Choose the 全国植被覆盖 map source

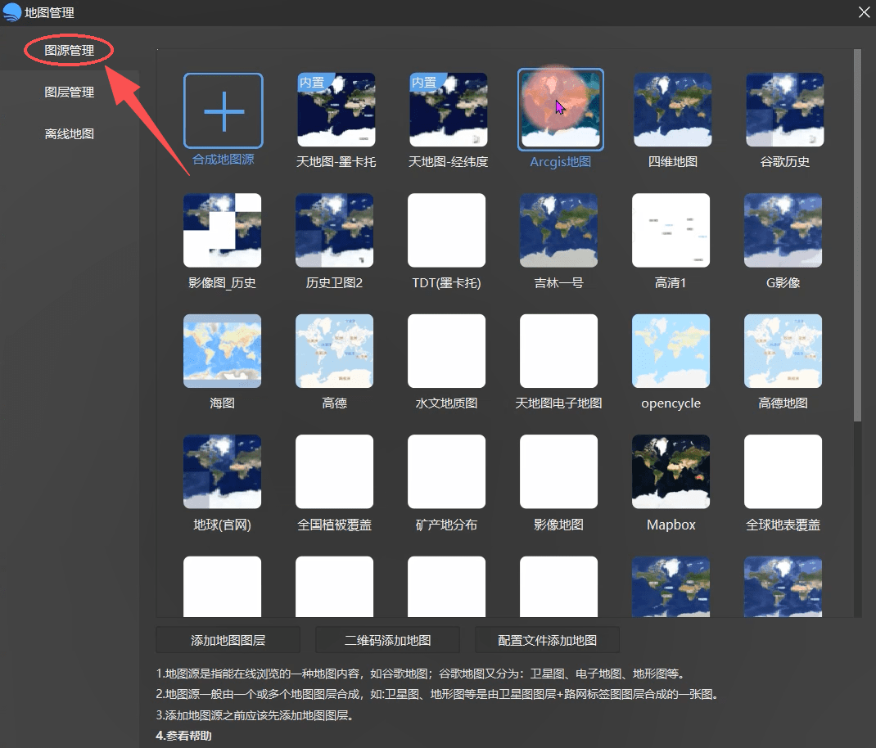[x=334, y=471]
